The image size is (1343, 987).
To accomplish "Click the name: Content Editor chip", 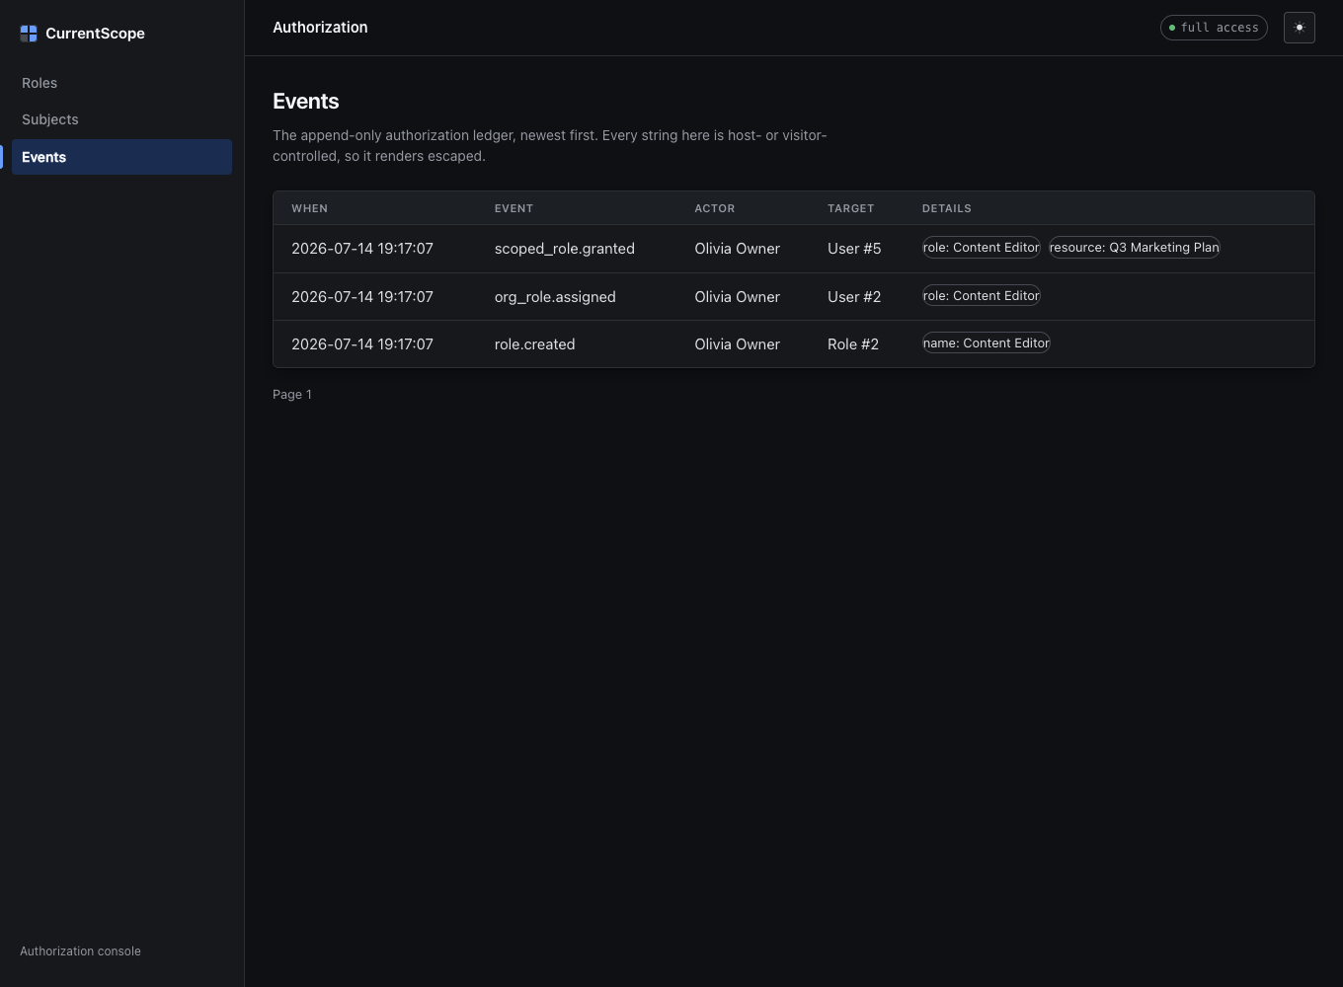I will [987, 343].
